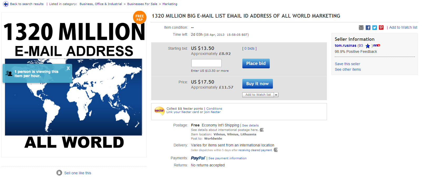422x179 pixels.
Task: Click the Place bid button
Action: coord(256,63)
